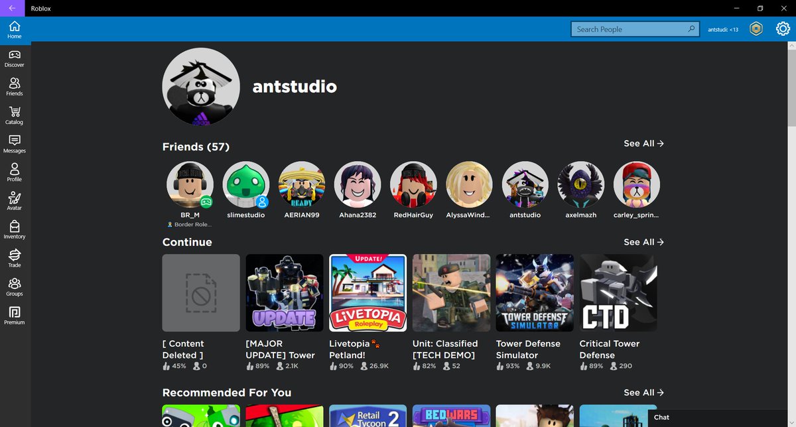The image size is (796, 427).
Task: Browse Groups using the sidebar icon
Action: pos(14,284)
